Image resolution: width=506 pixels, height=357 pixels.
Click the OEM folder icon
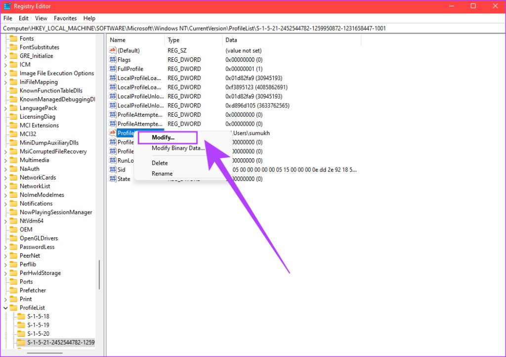point(13,229)
